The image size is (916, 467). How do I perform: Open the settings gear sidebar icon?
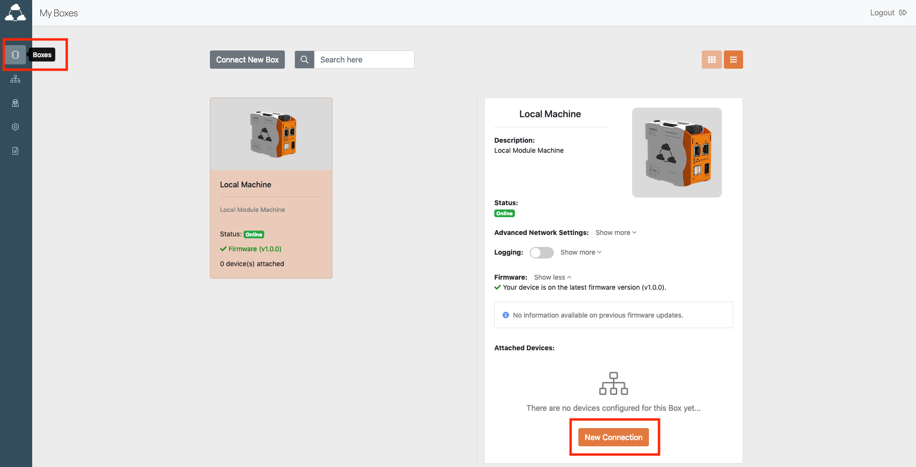(x=15, y=127)
